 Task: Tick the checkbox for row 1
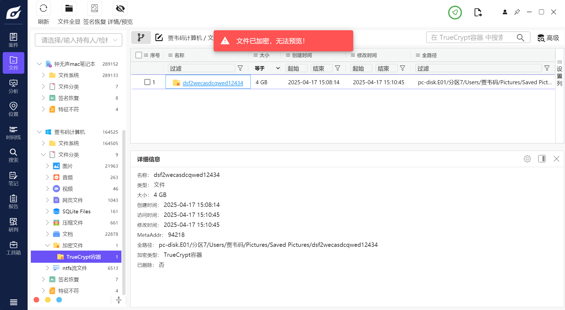pos(147,82)
